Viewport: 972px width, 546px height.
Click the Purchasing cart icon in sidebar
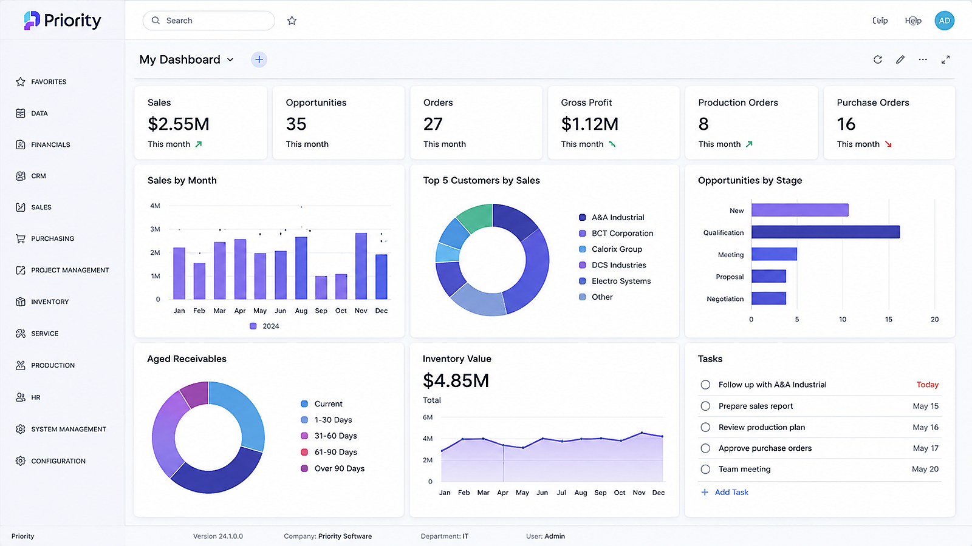coord(21,239)
